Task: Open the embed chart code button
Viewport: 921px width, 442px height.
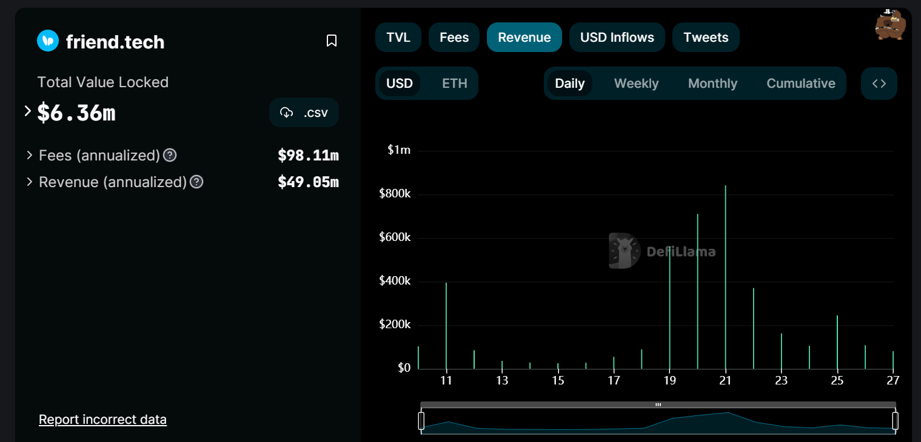Action: pyautogui.click(x=879, y=84)
